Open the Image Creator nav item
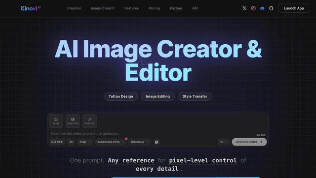Image resolution: width=316 pixels, height=178 pixels. [103, 8]
